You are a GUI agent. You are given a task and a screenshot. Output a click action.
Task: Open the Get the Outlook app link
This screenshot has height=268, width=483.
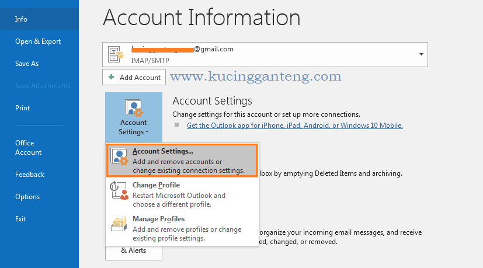point(295,126)
